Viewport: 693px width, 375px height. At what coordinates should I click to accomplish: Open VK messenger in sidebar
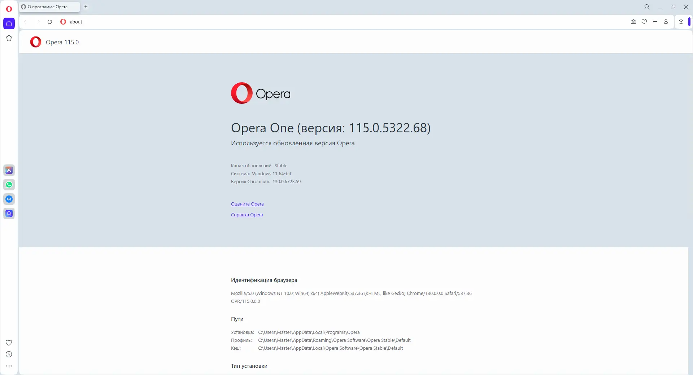tap(9, 199)
